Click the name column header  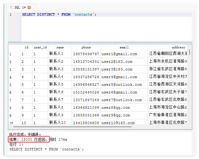click(x=60, y=47)
